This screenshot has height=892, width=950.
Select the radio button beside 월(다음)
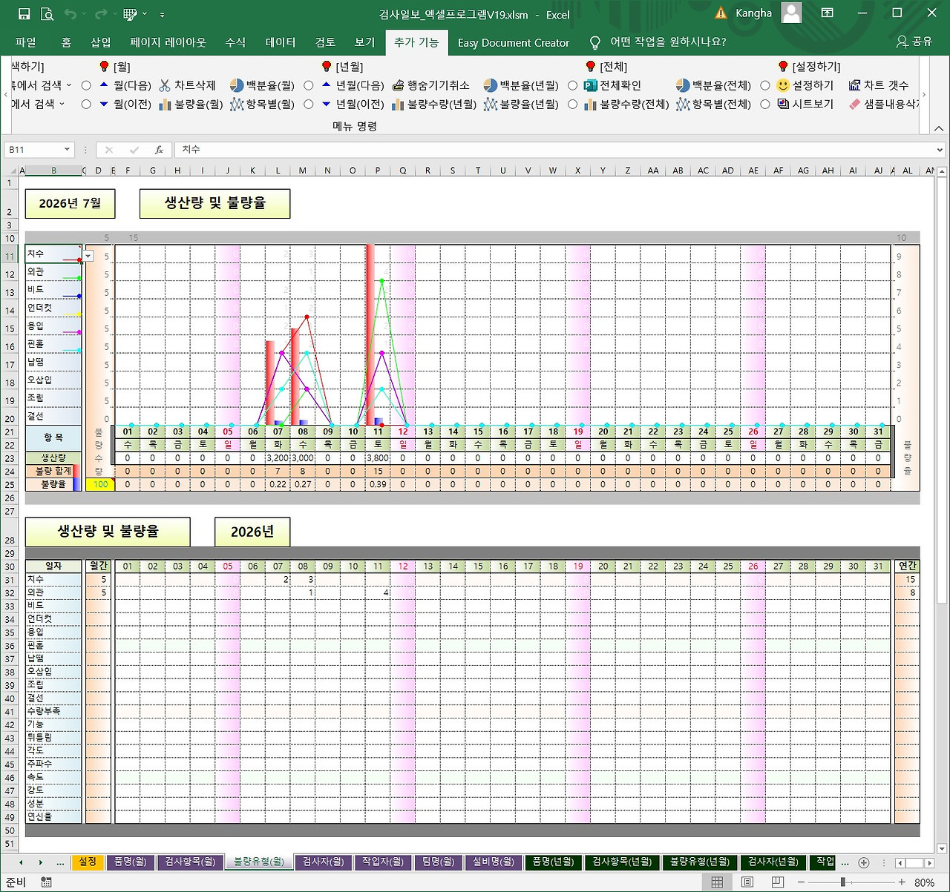pos(86,86)
